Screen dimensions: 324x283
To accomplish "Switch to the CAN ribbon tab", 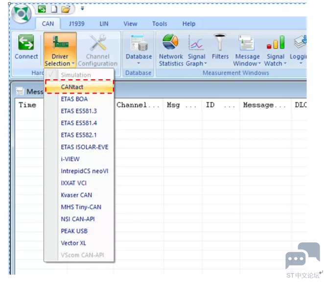I will (x=48, y=24).
